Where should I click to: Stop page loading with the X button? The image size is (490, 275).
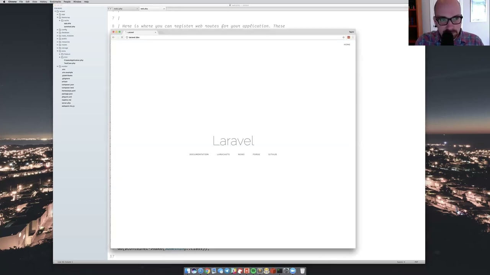point(122,37)
